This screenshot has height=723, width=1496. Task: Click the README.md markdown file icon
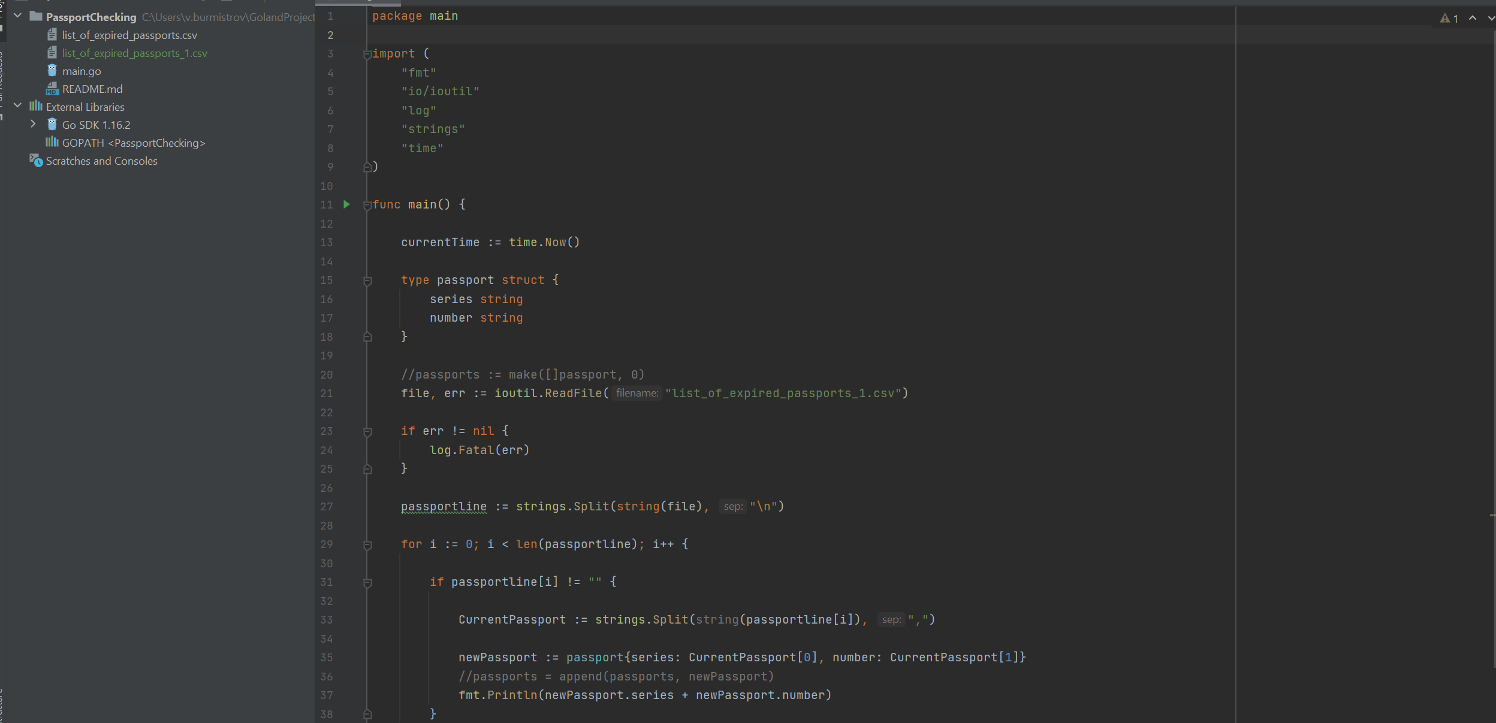[x=52, y=89]
